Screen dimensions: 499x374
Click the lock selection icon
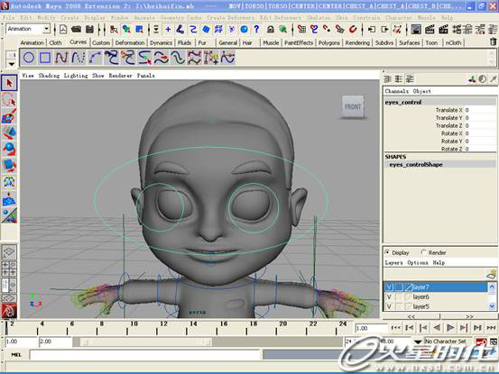point(271,29)
